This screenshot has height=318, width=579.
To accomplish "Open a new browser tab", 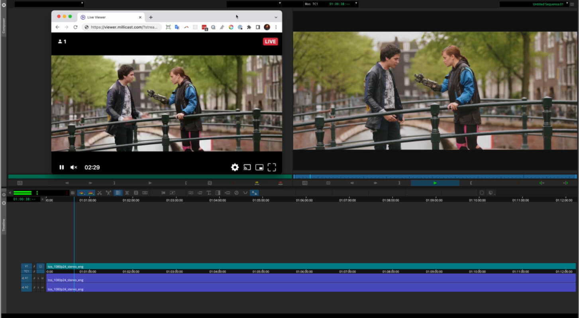I will pyautogui.click(x=151, y=17).
